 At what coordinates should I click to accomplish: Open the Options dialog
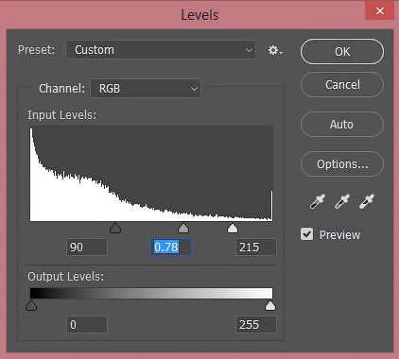pos(342,163)
